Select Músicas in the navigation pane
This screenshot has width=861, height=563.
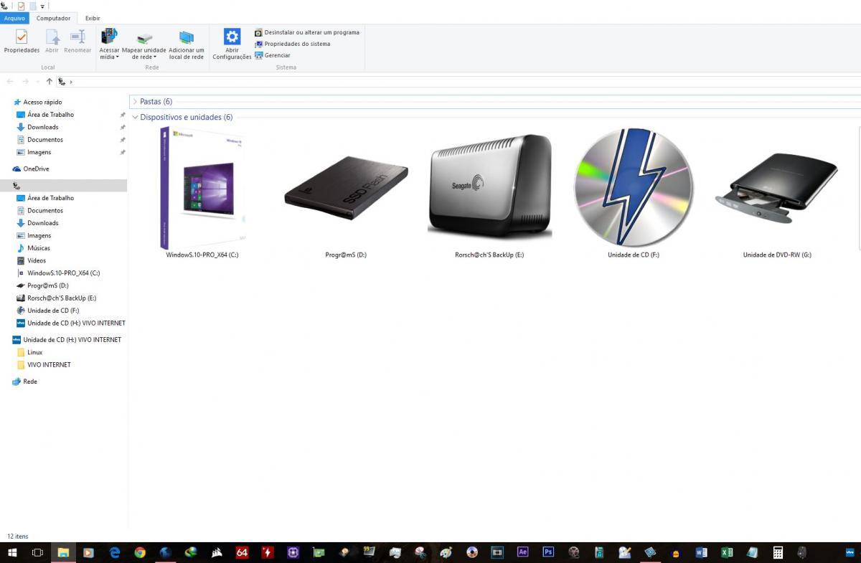click(x=39, y=248)
